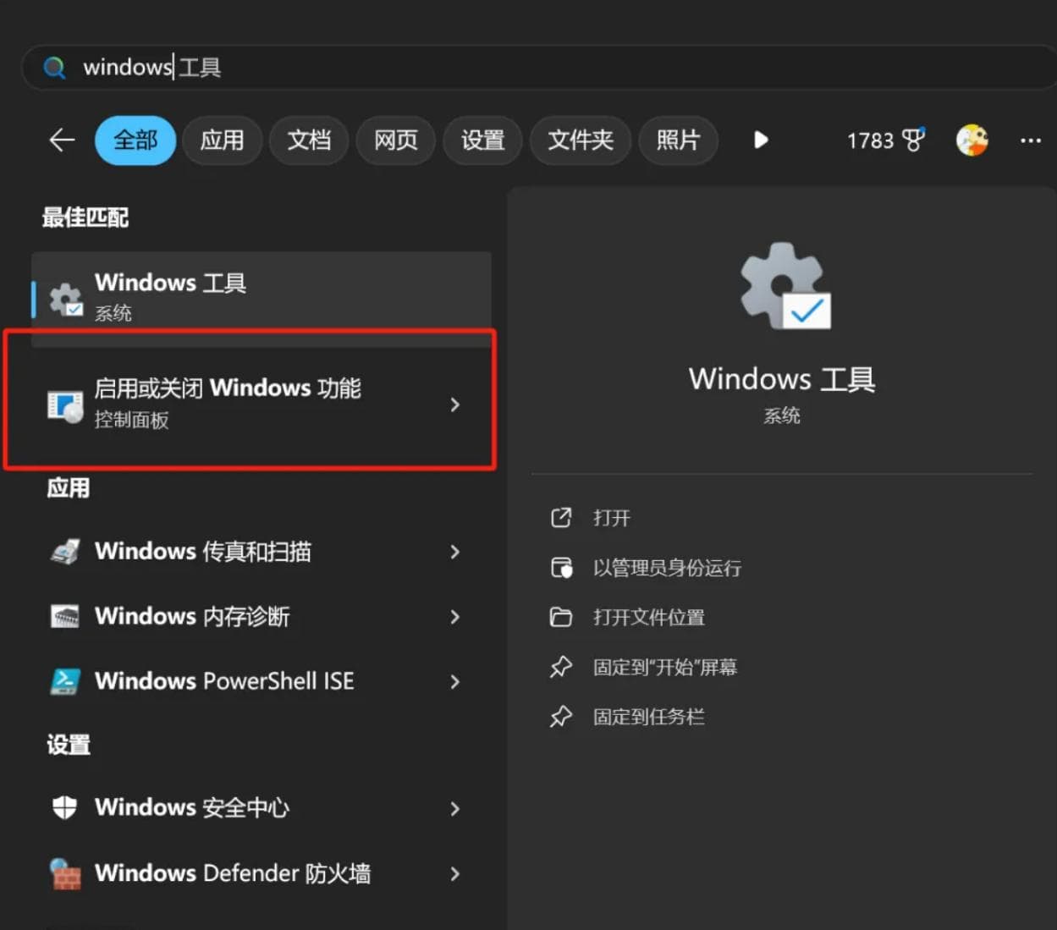Switch to the 文件夹 filter tab

pyautogui.click(x=581, y=140)
